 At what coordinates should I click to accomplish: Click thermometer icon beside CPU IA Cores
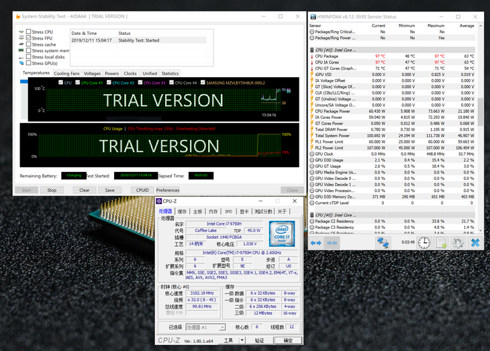[x=312, y=62]
